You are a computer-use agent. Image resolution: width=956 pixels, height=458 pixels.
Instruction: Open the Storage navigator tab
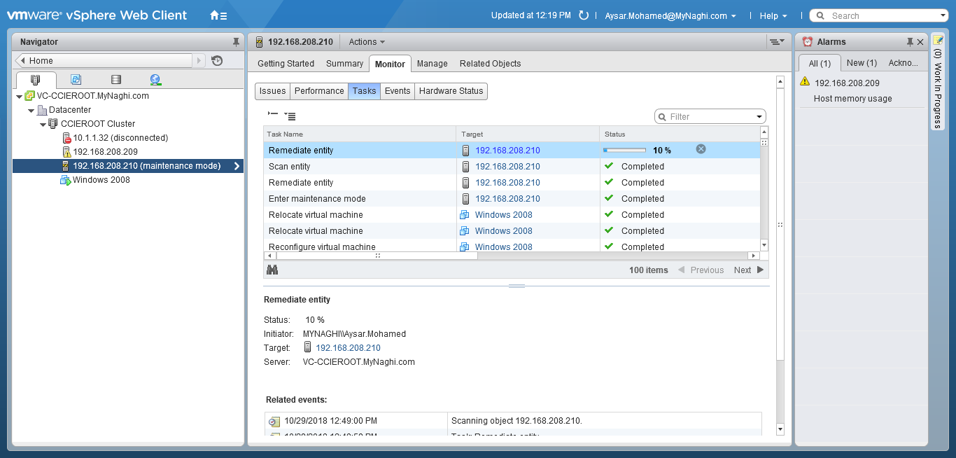[x=115, y=80]
